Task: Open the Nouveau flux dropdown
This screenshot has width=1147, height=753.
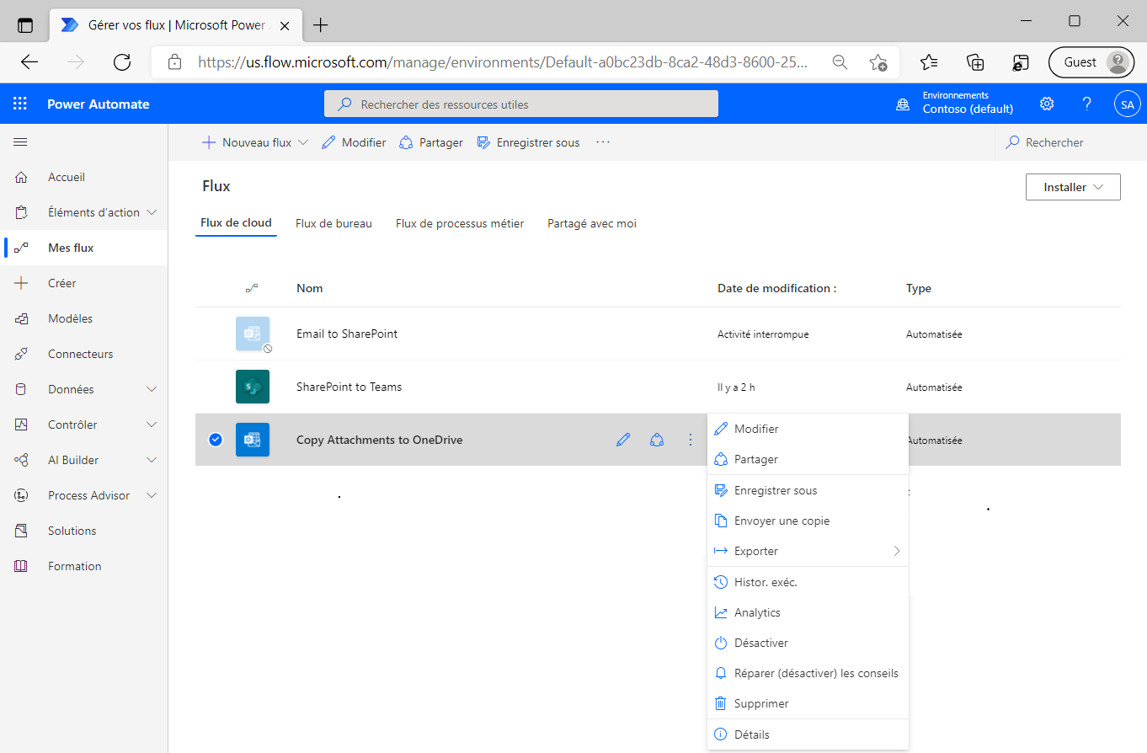Action: pyautogui.click(x=255, y=142)
